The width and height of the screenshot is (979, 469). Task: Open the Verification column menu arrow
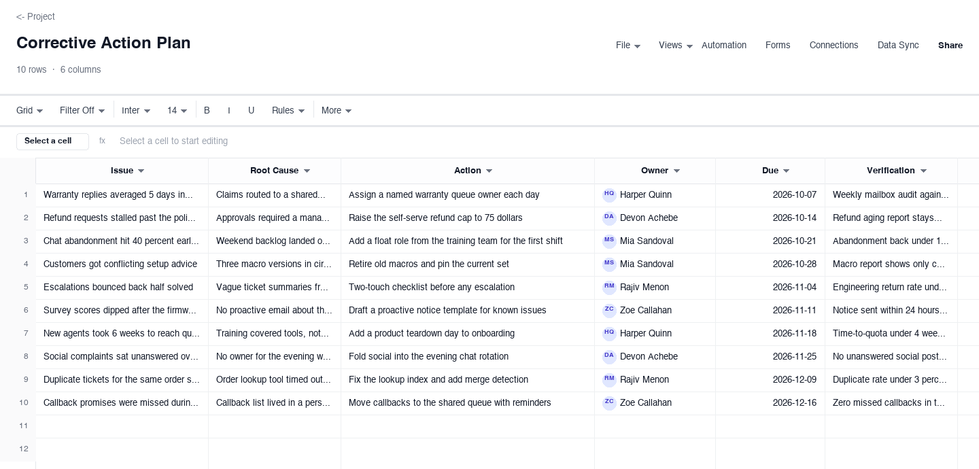(x=923, y=171)
